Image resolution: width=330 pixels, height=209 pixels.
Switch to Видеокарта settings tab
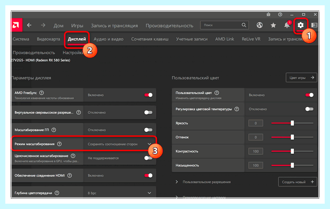click(48, 39)
